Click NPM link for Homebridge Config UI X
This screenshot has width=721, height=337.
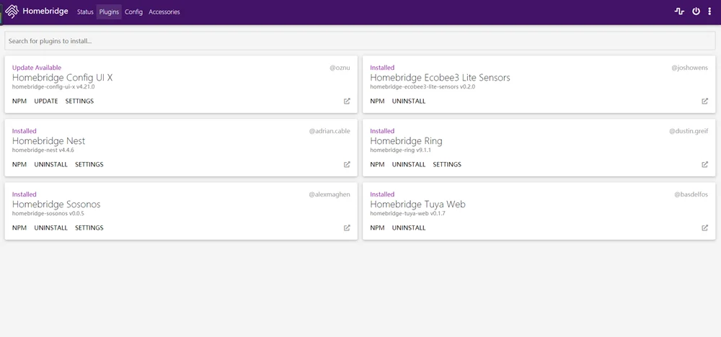click(x=19, y=101)
